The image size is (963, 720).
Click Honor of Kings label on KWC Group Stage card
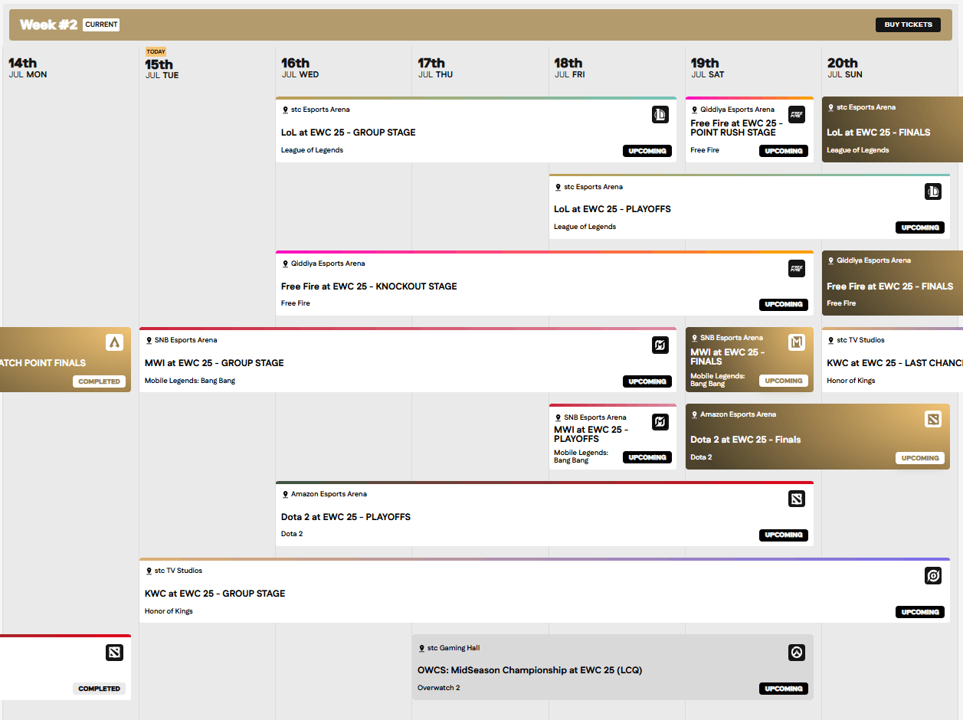[x=169, y=611]
